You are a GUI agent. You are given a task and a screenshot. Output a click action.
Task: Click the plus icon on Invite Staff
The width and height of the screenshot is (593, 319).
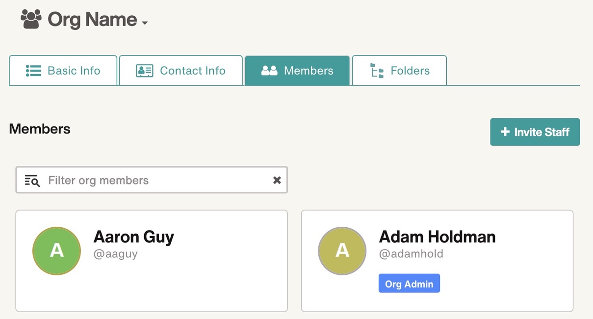(505, 132)
